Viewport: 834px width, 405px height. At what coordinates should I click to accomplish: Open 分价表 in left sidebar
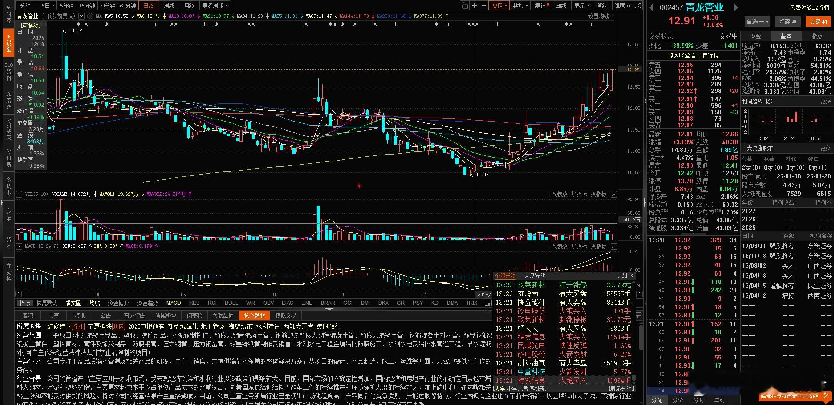click(9, 158)
